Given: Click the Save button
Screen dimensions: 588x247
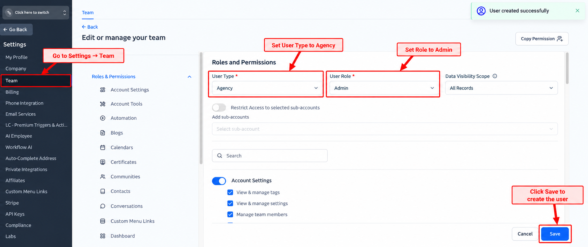Looking at the screenshot, I should click(555, 234).
